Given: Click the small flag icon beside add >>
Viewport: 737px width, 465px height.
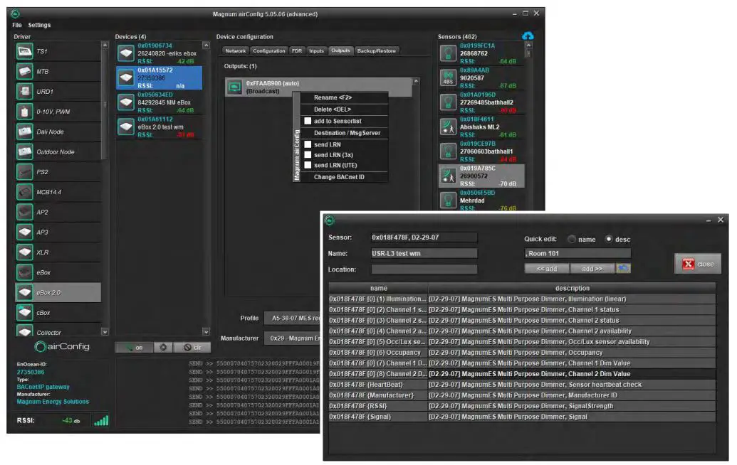Looking at the screenshot, I should [623, 268].
